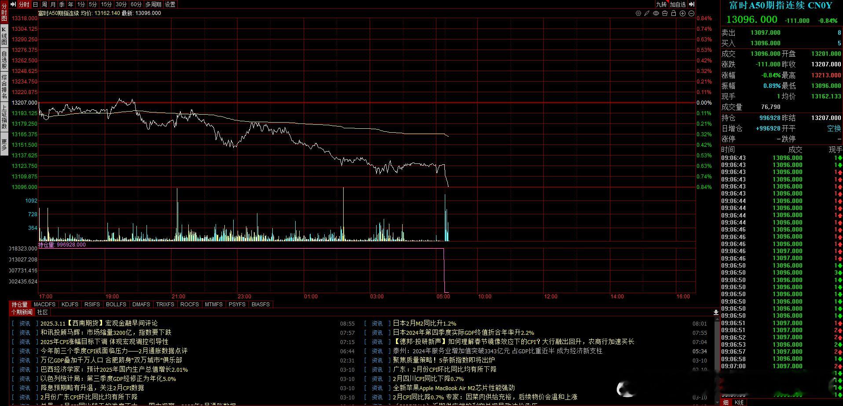Select the 持仓量 indicator tab

(x=20, y=304)
